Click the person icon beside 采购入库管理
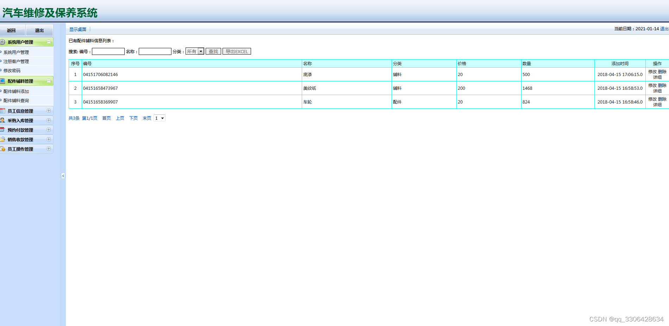669x326 pixels. tap(2, 120)
